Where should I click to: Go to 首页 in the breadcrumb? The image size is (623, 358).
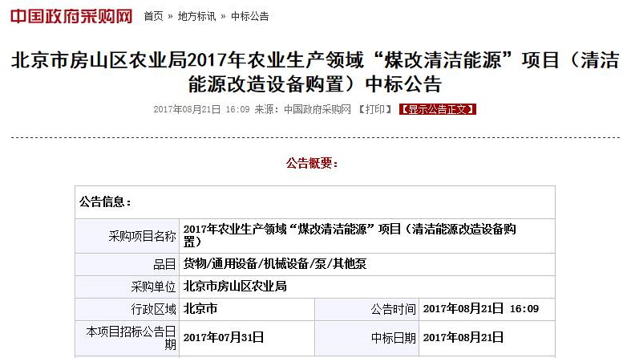click(153, 16)
